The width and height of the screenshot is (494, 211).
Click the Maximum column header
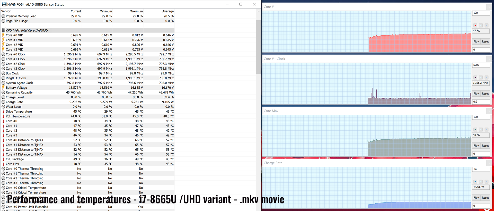(136, 11)
